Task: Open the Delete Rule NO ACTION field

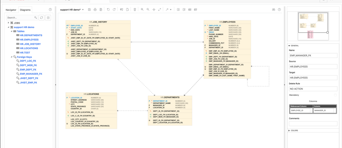Action: (x=313, y=89)
